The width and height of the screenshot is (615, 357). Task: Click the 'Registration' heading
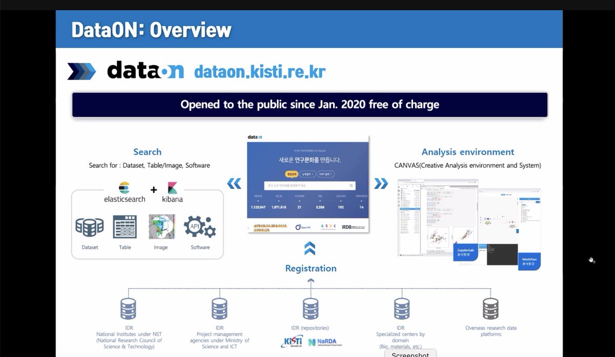[x=311, y=268]
